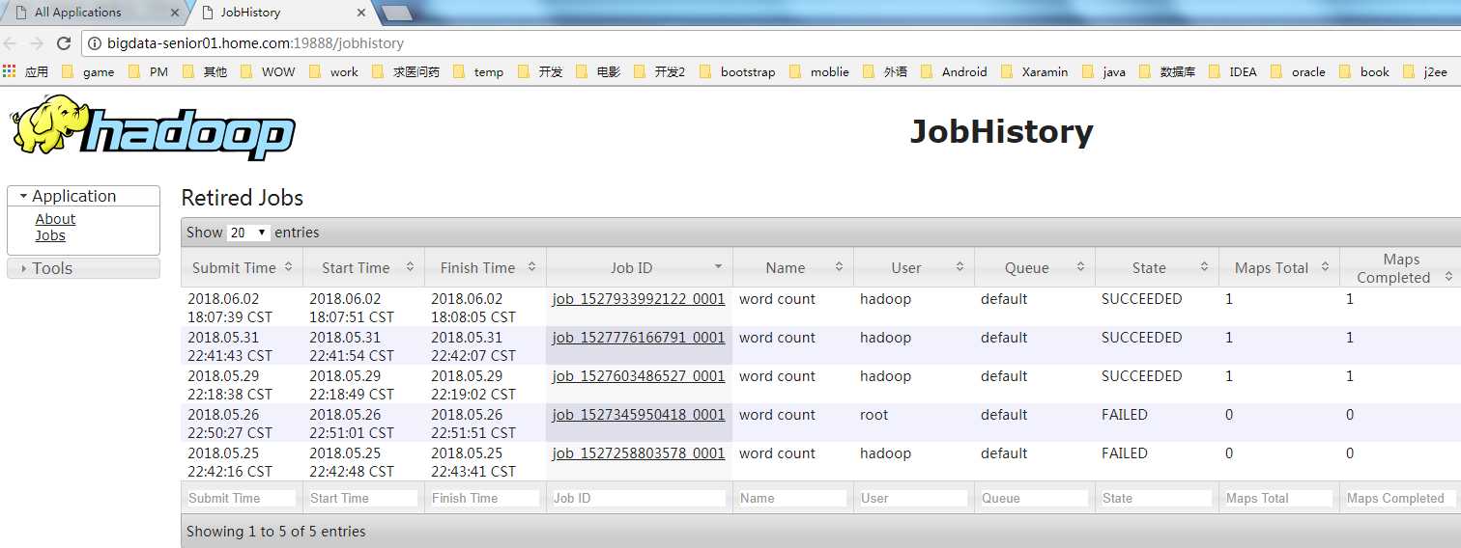The height and width of the screenshot is (548, 1461).
Task: Open the java bookmarks folder
Action: click(1103, 71)
